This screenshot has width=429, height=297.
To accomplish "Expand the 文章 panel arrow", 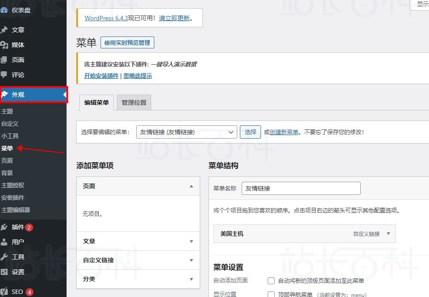I will [x=191, y=241].
